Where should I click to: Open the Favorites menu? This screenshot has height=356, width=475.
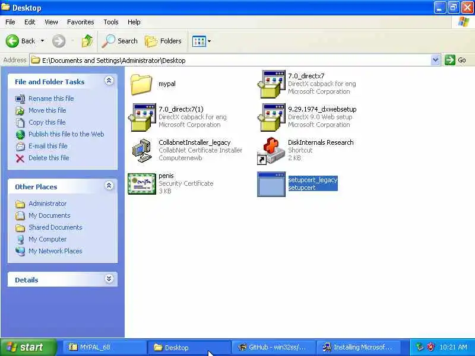(81, 22)
